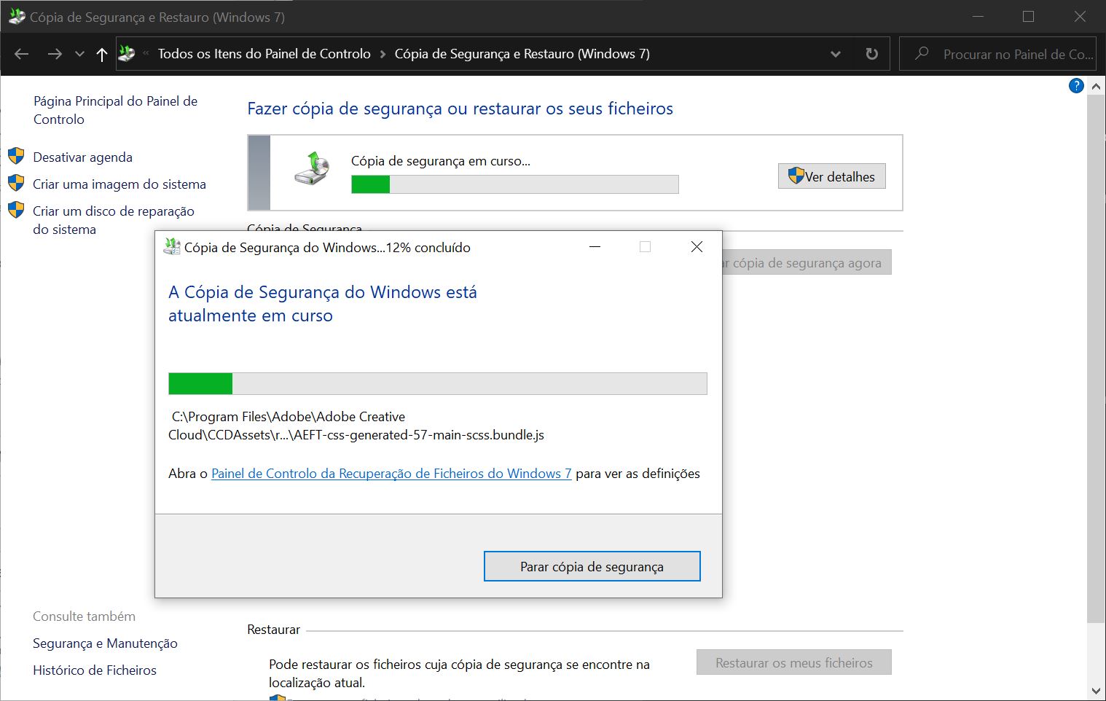Click scrollbar up arrow
The image size is (1106, 701).
[1096, 87]
